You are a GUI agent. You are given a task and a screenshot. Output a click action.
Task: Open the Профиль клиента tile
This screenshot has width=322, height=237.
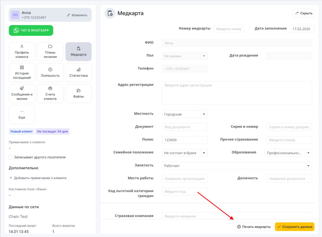coord(22,51)
